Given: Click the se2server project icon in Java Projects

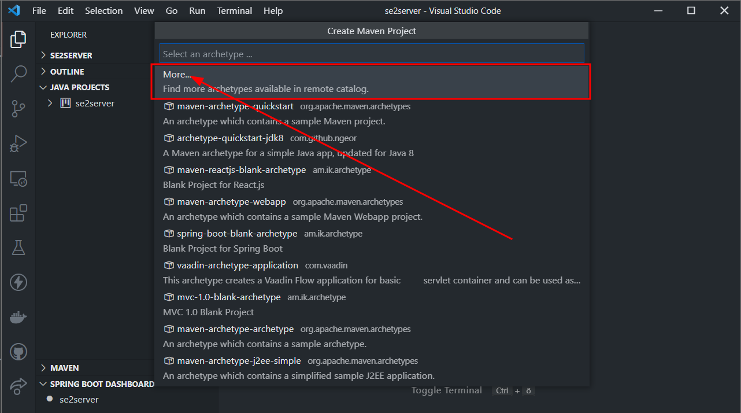Looking at the screenshot, I should coord(66,104).
